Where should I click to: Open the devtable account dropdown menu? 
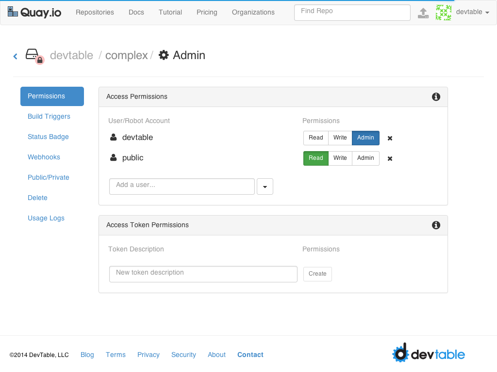pos(473,12)
